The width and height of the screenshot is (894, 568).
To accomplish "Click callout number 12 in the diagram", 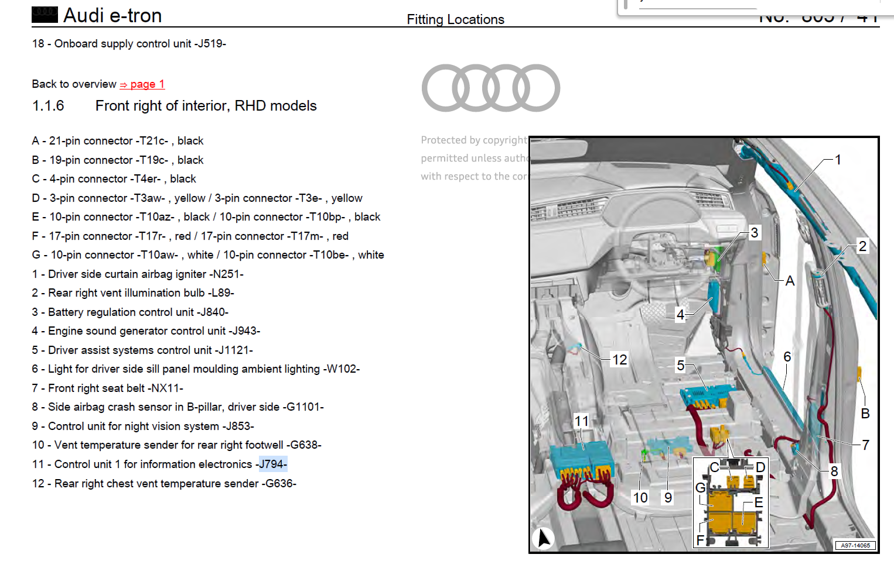I will click(619, 360).
